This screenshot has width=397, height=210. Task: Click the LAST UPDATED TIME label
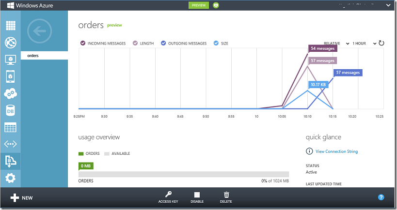324,184
